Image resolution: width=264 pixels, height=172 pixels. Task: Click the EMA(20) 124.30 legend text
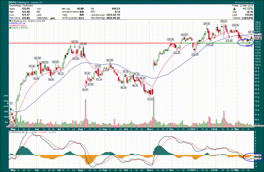tap(19, 26)
